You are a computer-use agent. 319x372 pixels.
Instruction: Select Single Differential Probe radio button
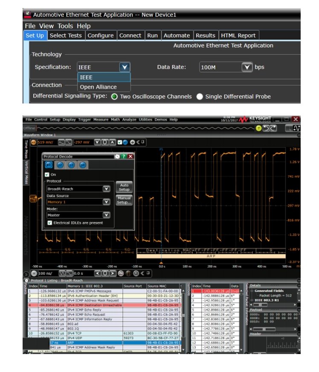pyautogui.click(x=200, y=97)
